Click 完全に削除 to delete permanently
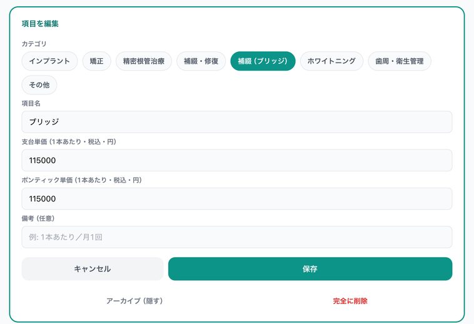Viewport: 474px width, 324px height. [350, 301]
